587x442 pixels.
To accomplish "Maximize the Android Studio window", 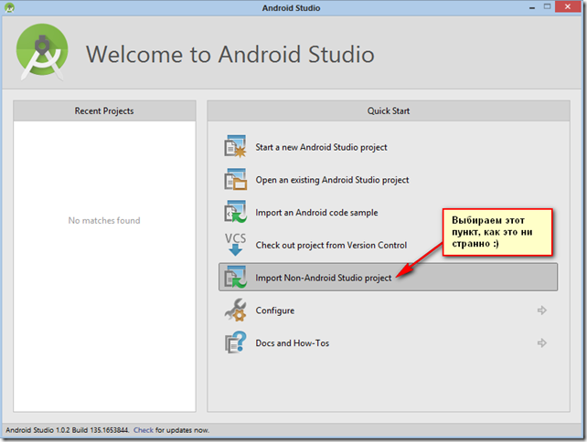I will [x=547, y=6].
